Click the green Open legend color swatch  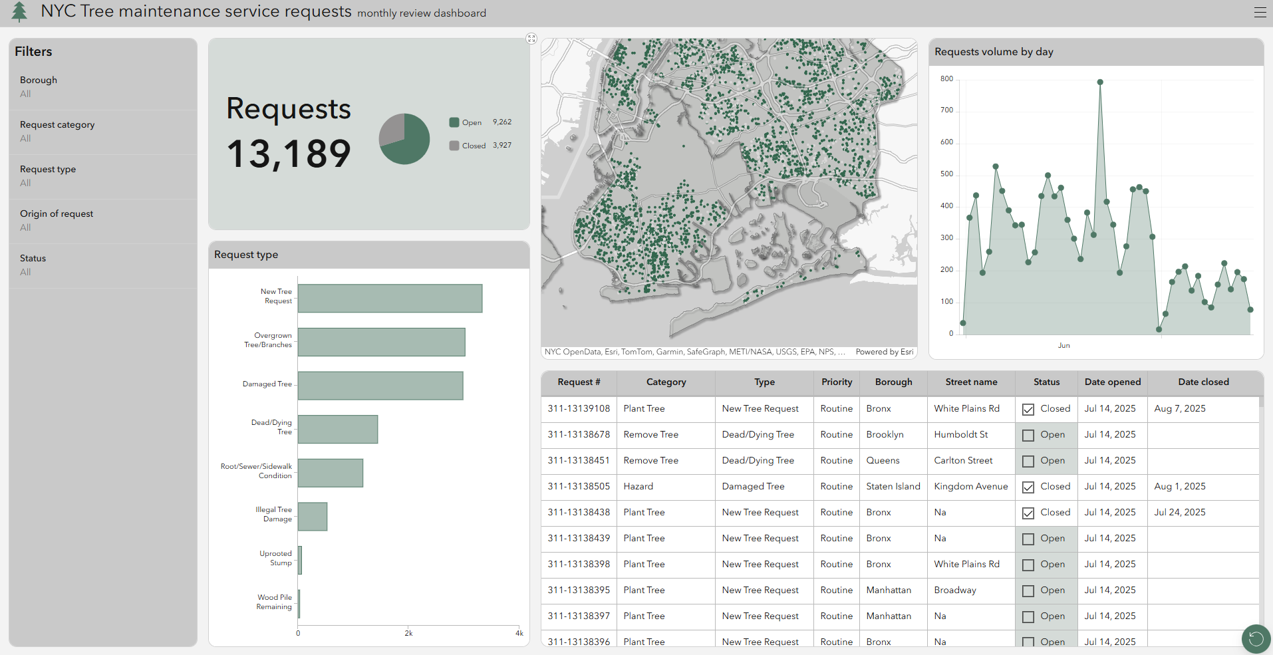pyautogui.click(x=454, y=122)
